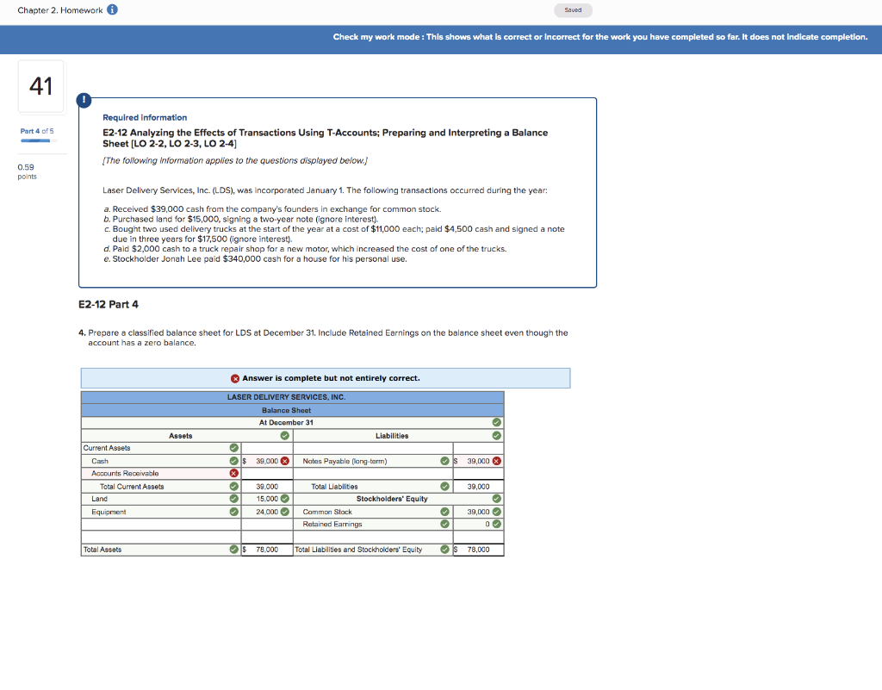Click the red X beside Accounts Receivable

tap(233, 474)
